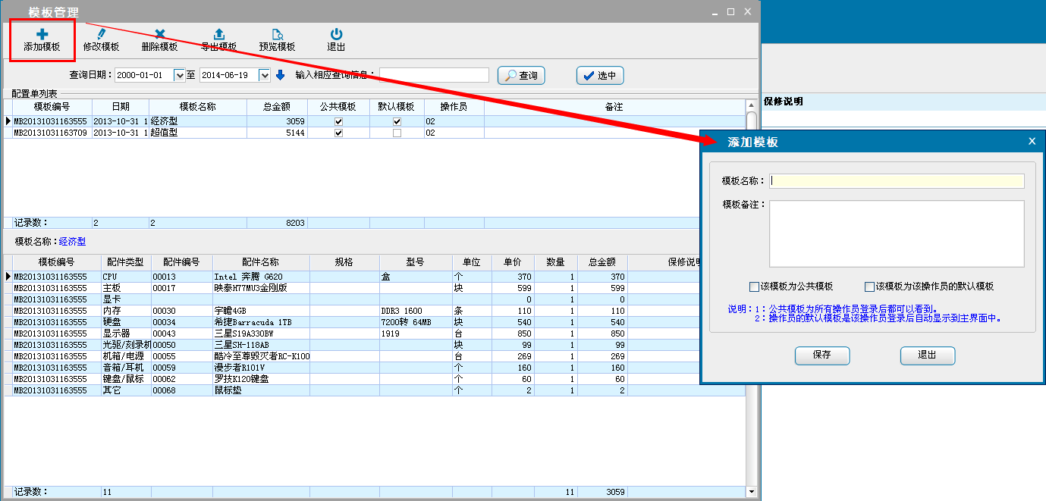The height and width of the screenshot is (501, 1046).
Task: Click the 模板名称 text field in dialog
Action: pos(897,181)
